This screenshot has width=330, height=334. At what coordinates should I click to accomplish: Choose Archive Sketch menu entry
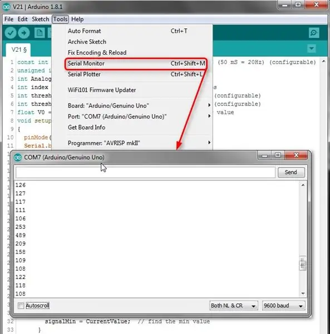[x=132, y=42]
